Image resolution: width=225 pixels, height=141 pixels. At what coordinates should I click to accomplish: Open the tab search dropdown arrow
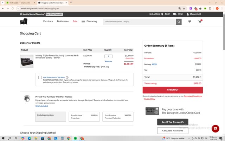2,3
